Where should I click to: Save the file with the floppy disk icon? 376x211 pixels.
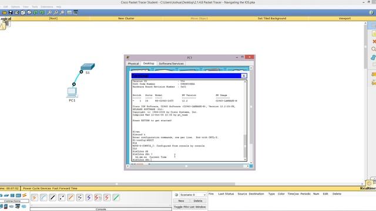(x=11, y=12)
